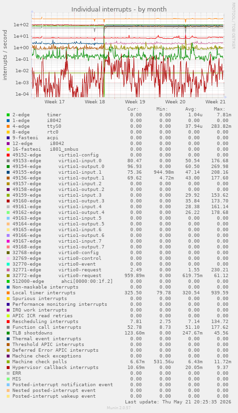Click the 512000-edge ahci legend entry

tap(62, 281)
